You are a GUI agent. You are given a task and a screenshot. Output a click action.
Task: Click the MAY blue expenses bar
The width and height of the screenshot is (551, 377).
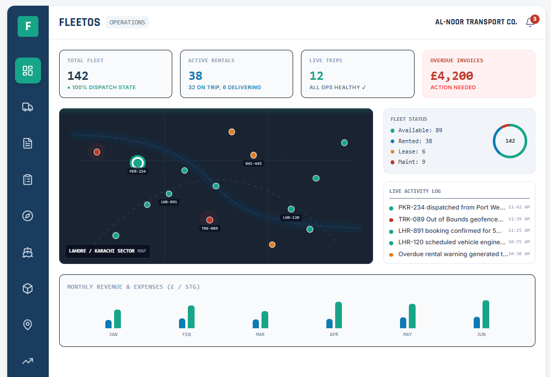tap(403, 323)
